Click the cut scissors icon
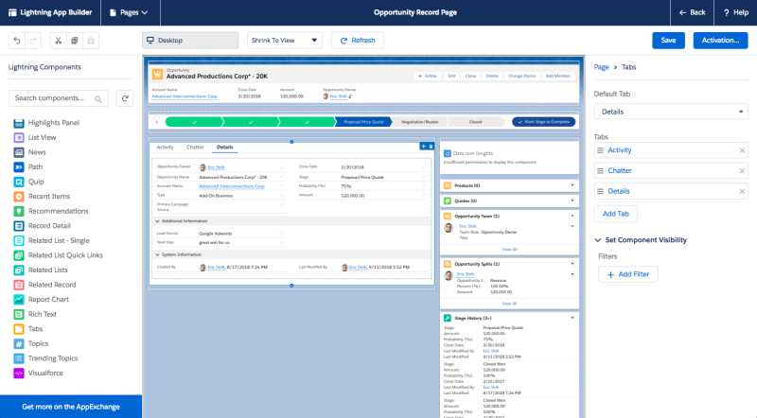The height and width of the screenshot is (418, 757). pos(58,41)
